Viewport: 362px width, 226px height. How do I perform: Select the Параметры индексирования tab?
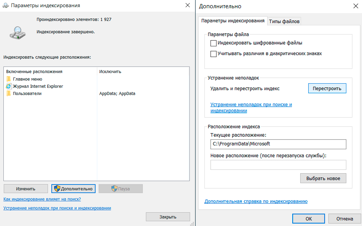[233, 21]
